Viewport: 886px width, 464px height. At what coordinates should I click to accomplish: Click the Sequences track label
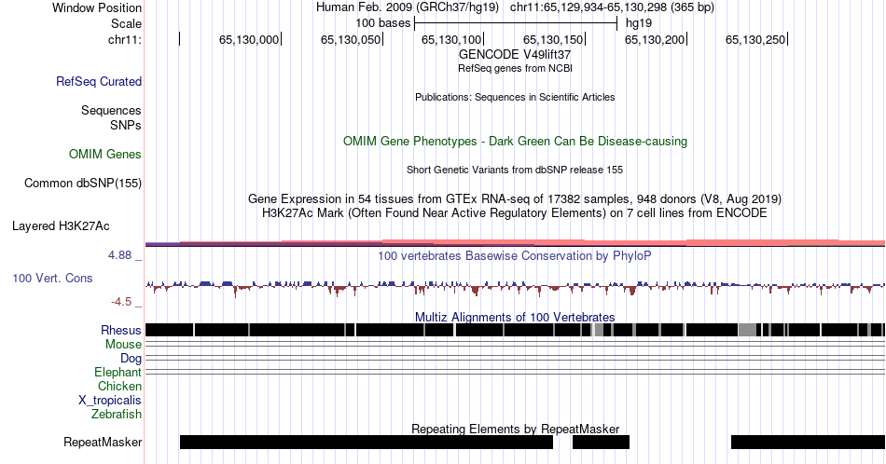pos(111,110)
